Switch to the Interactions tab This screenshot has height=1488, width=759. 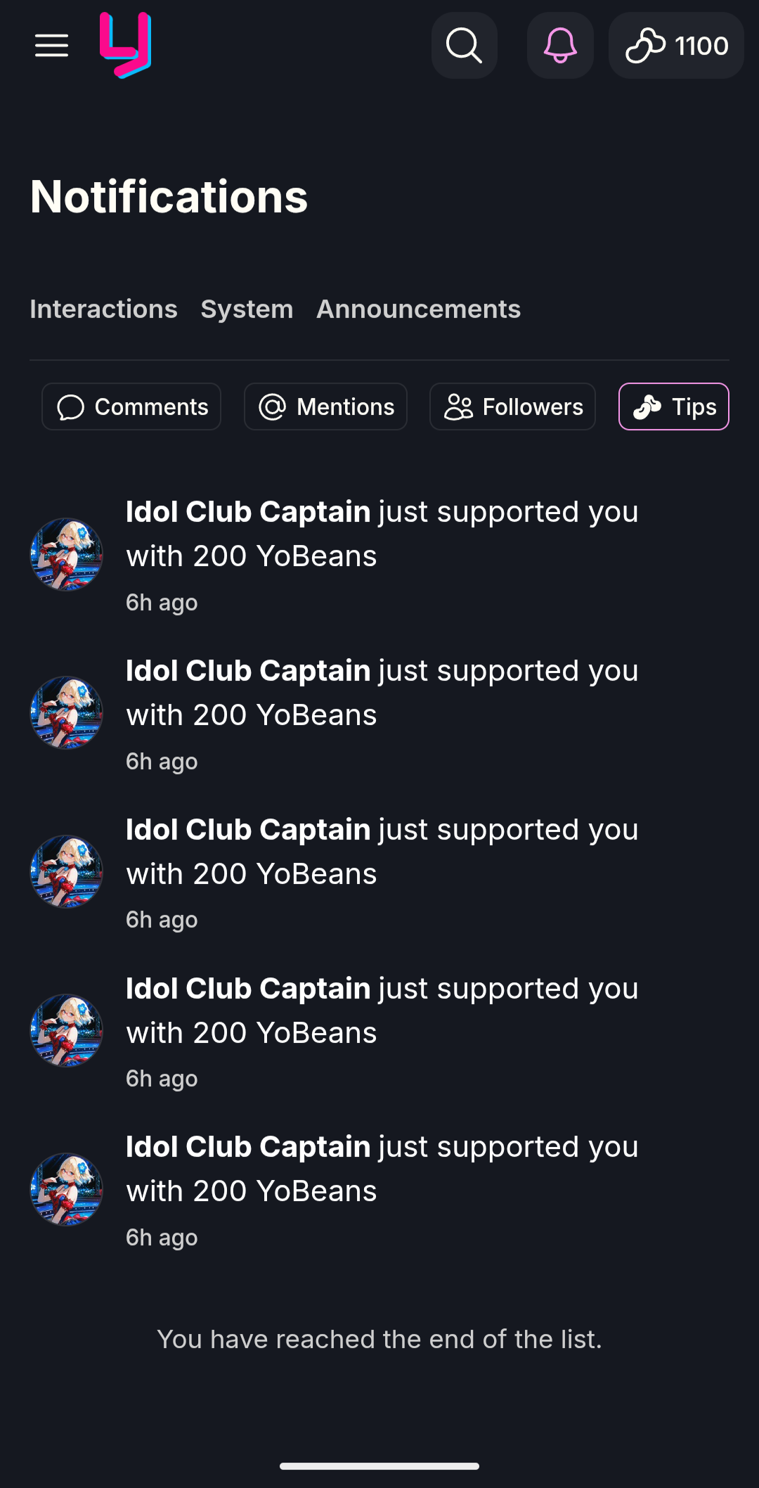[x=103, y=309]
